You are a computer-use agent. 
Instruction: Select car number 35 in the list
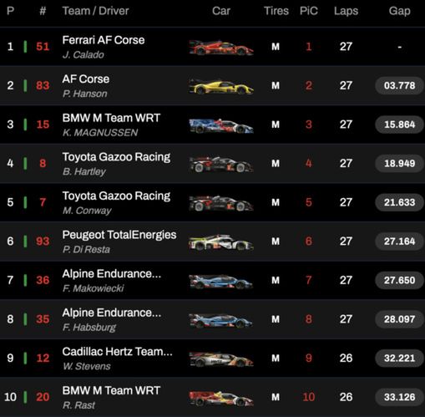(x=43, y=319)
